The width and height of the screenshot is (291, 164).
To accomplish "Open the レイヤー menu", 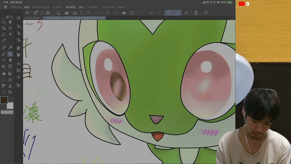I will pos(58,7).
